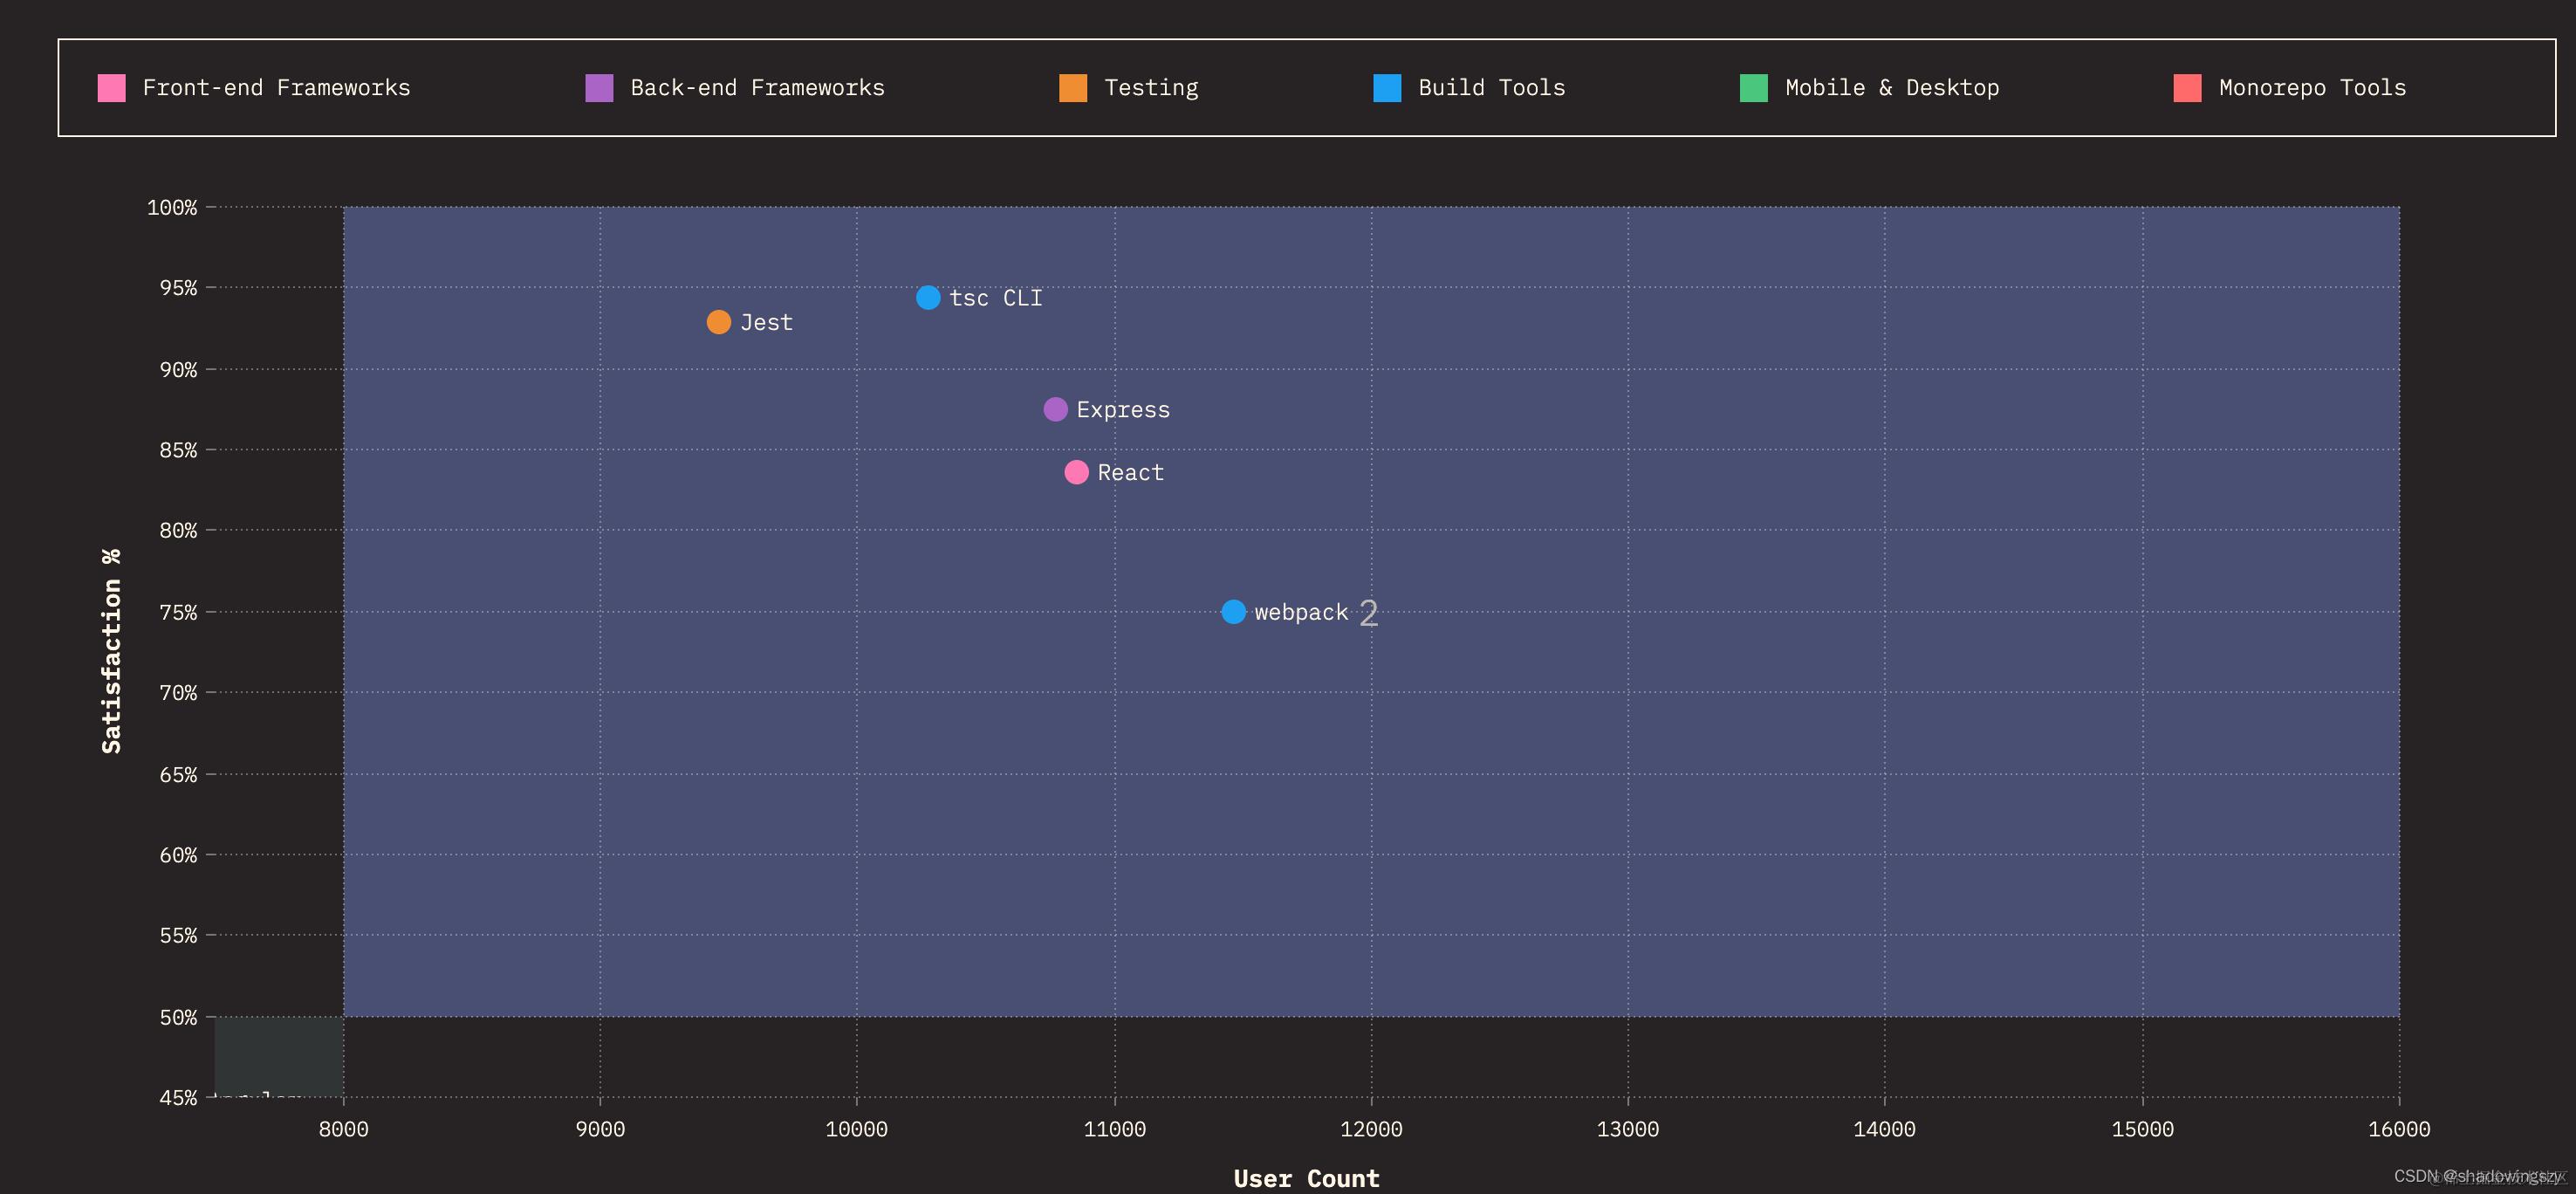
Task: Click the purple Express data point
Action: point(1055,409)
